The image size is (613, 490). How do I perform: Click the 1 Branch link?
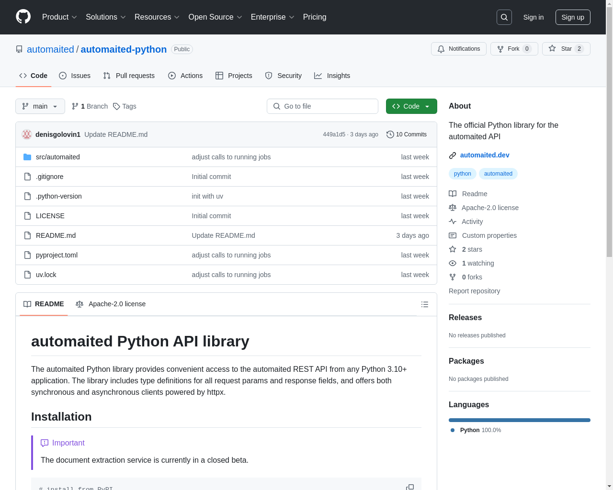point(90,106)
